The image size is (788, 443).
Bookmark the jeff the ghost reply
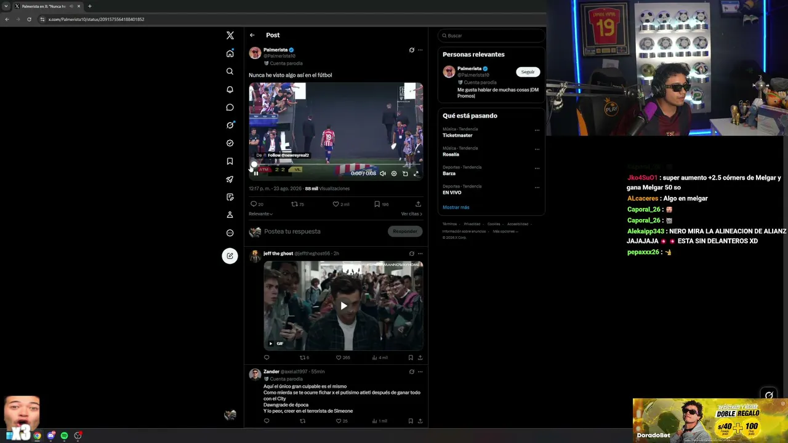[411, 357]
